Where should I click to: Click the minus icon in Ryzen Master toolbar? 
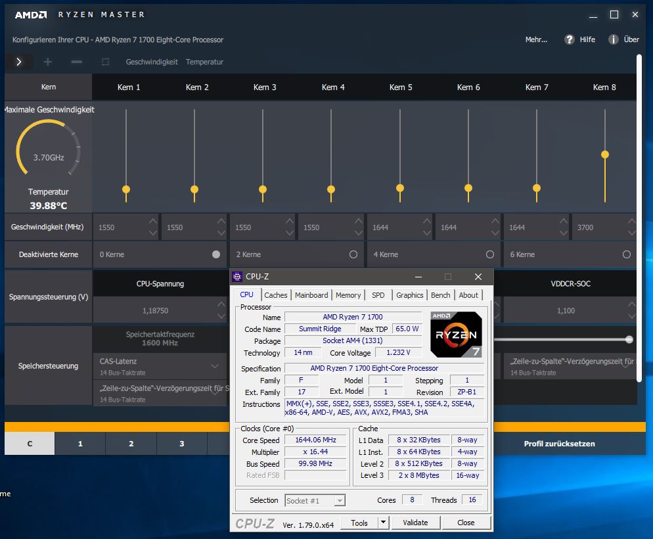[x=77, y=62]
